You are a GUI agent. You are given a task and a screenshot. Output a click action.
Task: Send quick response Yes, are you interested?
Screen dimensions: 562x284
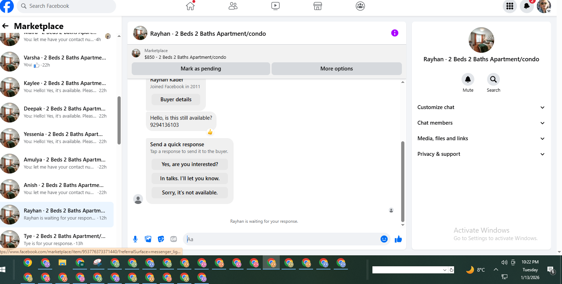coord(190,164)
